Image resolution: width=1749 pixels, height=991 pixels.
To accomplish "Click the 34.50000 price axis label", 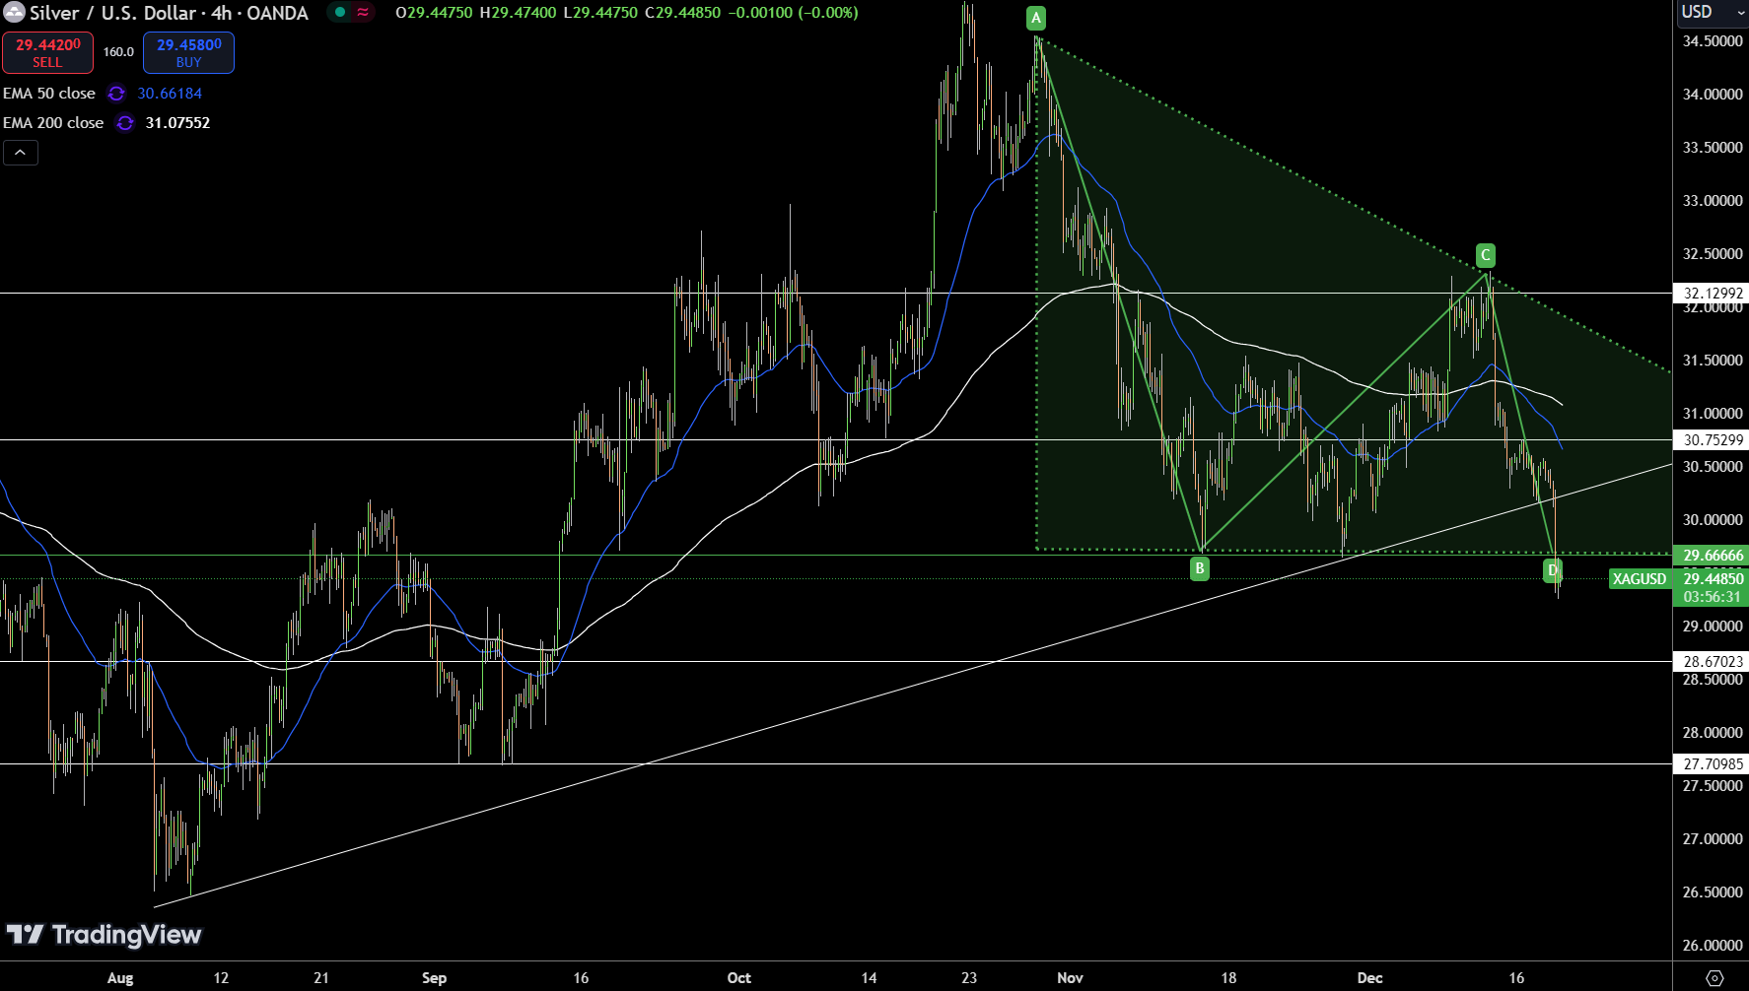I will click(x=1713, y=41).
